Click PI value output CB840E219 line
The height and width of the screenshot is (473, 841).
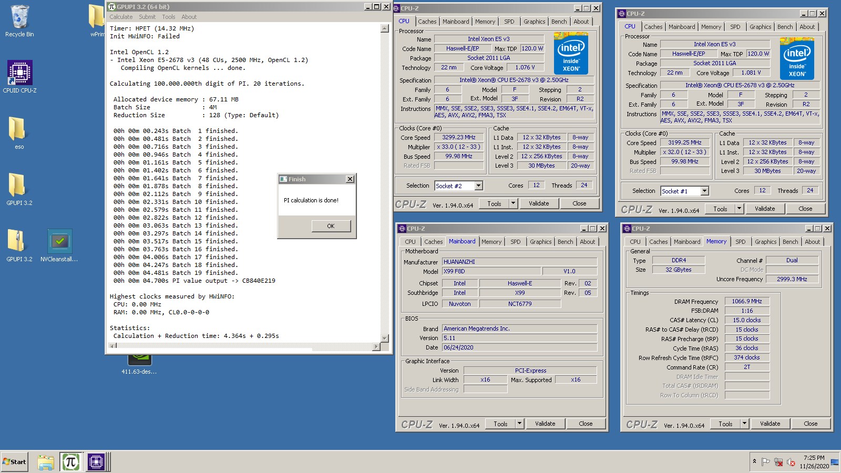194,281
